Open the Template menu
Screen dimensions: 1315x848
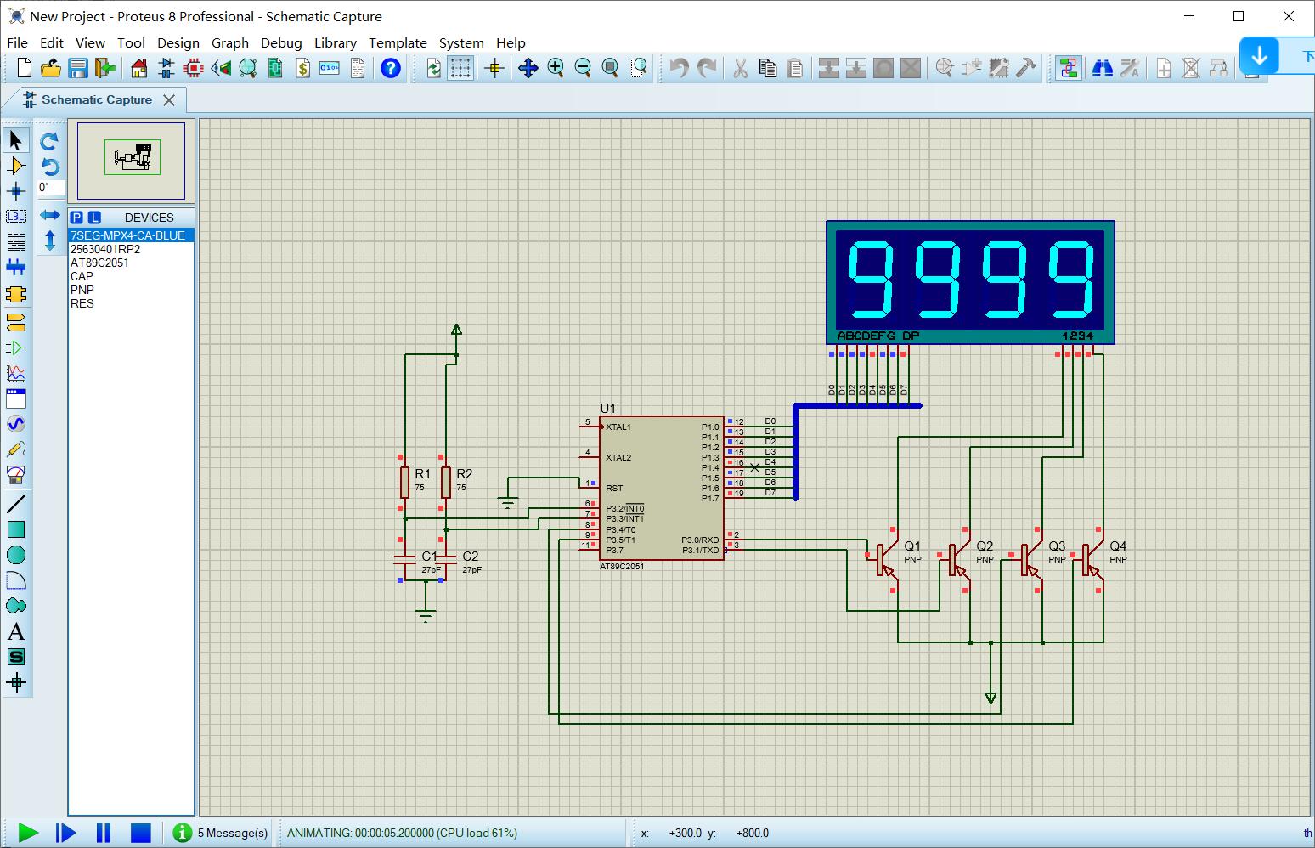[398, 42]
